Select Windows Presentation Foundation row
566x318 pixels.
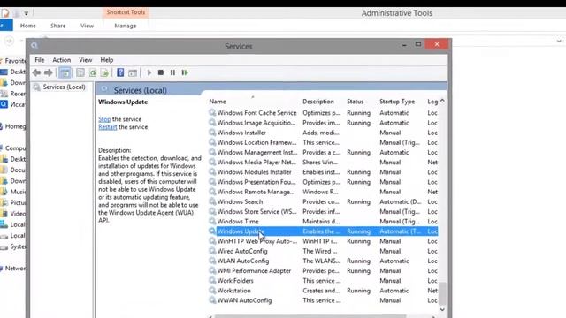pyautogui.click(x=324, y=182)
